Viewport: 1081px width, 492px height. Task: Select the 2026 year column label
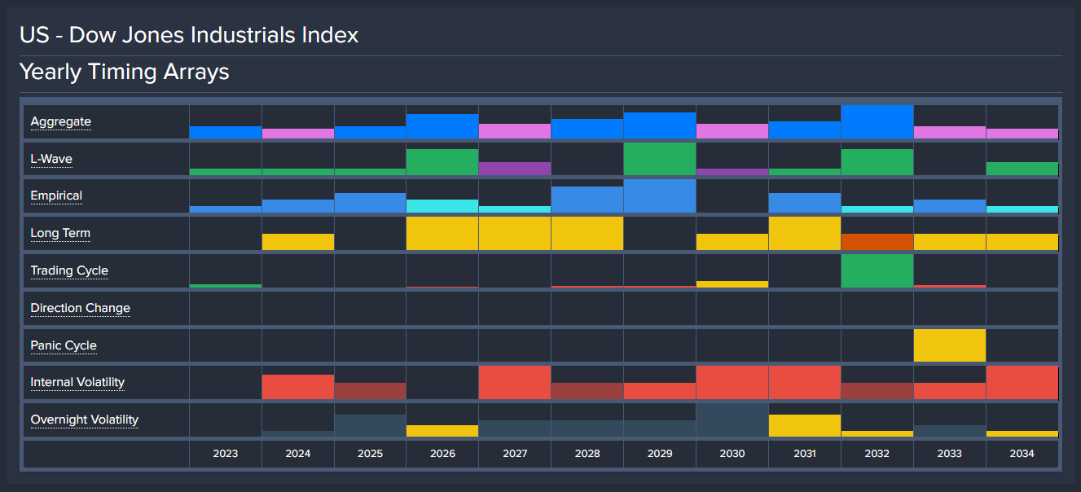(x=442, y=454)
